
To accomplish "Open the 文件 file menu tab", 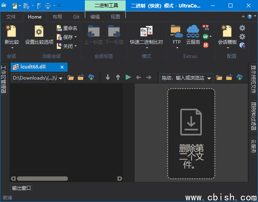I will [11, 17].
